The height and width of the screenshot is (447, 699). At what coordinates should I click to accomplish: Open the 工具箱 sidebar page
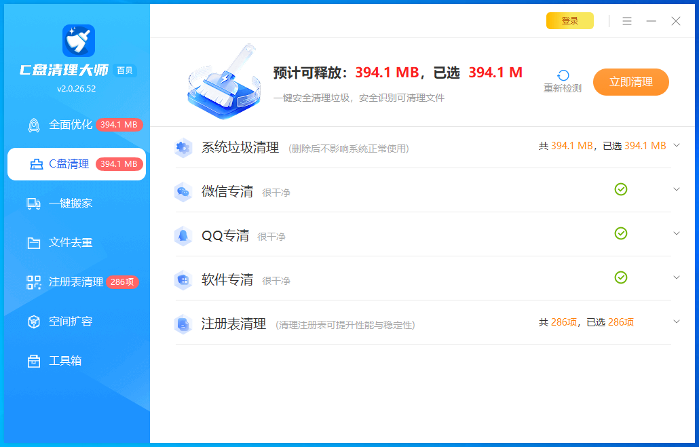tap(77, 361)
